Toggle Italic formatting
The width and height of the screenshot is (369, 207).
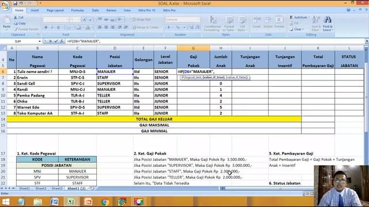52,28
